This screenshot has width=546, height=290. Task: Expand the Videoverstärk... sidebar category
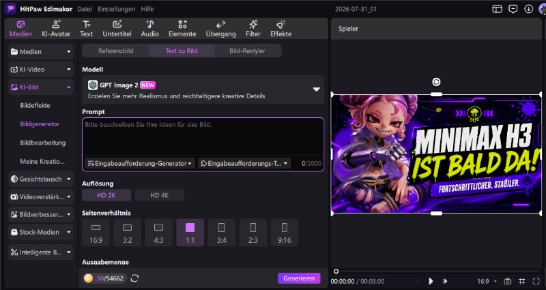click(41, 197)
